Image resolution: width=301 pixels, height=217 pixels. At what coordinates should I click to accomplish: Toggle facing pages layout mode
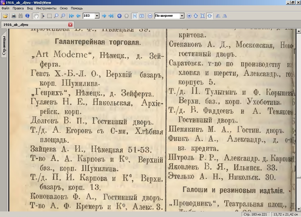(142, 16)
